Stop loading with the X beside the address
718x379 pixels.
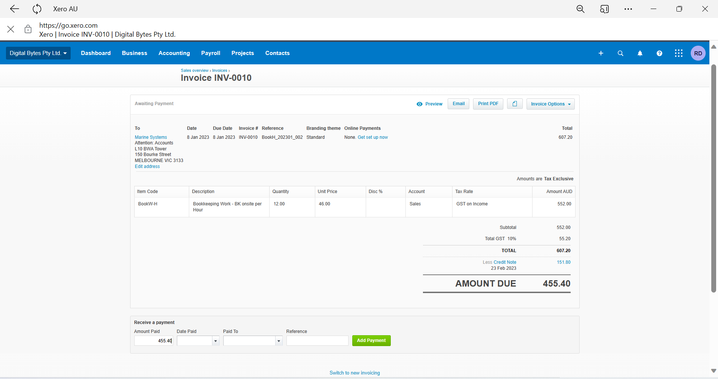point(11,29)
